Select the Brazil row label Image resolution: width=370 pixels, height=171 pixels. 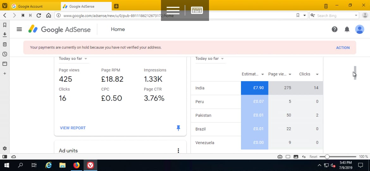click(x=200, y=129)
